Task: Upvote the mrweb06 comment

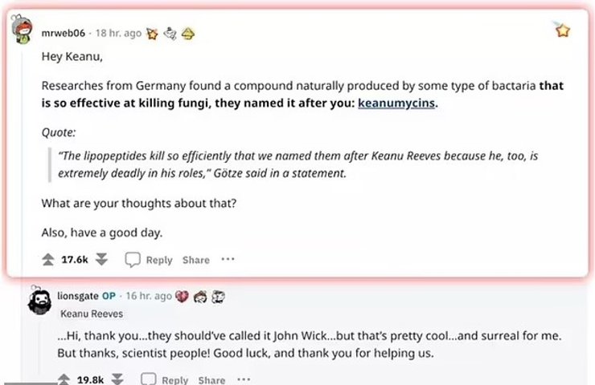Action: [47, 259]
